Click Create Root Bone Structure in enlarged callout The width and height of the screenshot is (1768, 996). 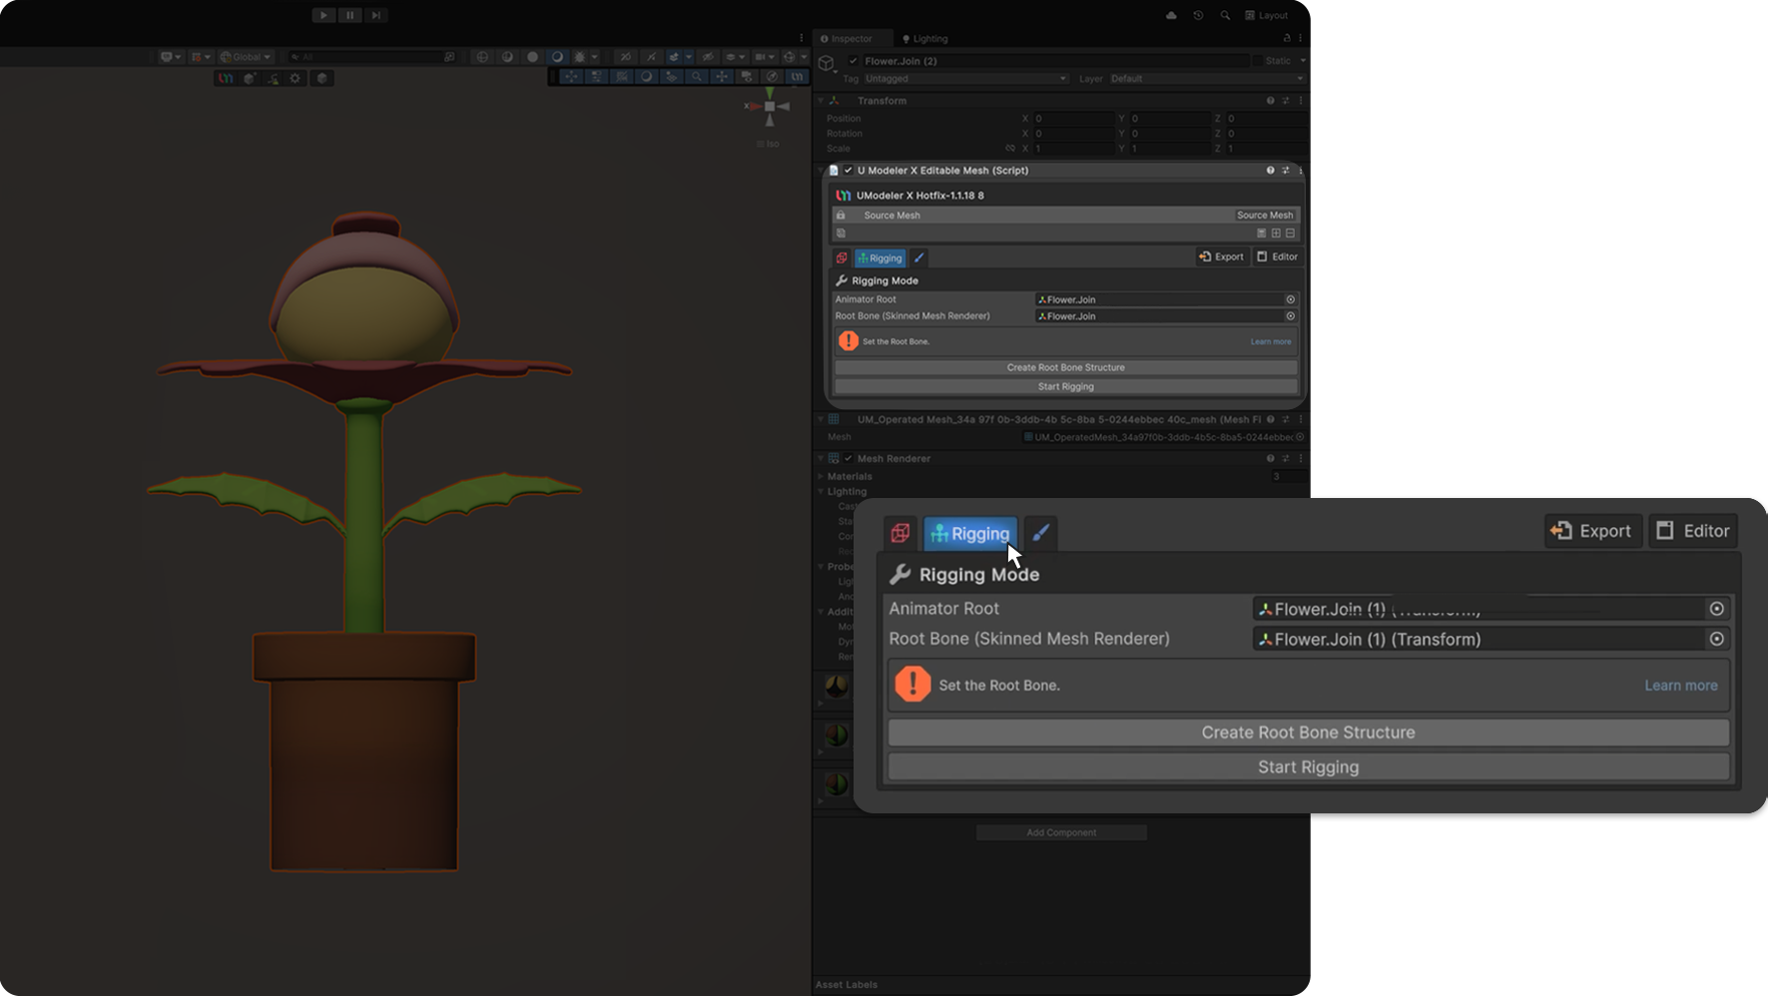tap(1308, 733)
